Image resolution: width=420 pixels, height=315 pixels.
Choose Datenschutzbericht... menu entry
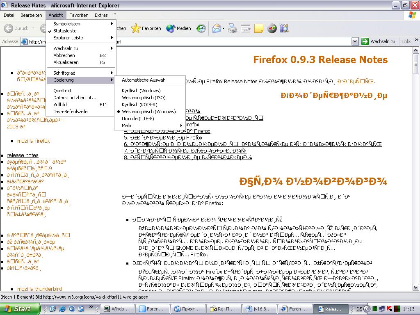pos(81,98)
